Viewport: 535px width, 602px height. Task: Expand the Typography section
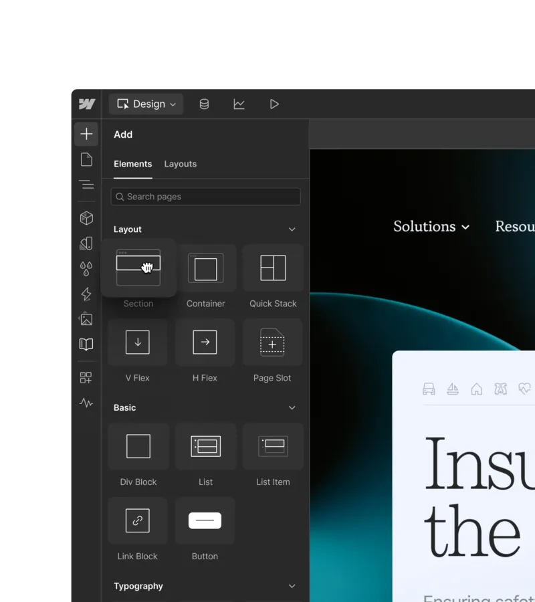pos(292,586)
